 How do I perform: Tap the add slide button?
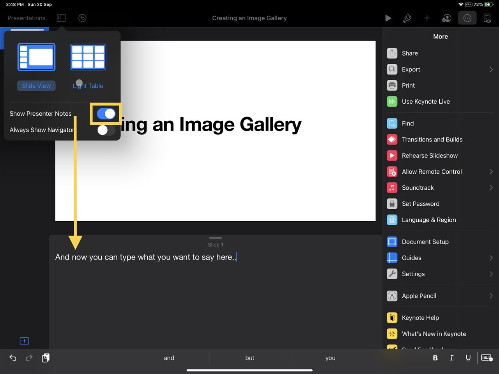(24, 341)
